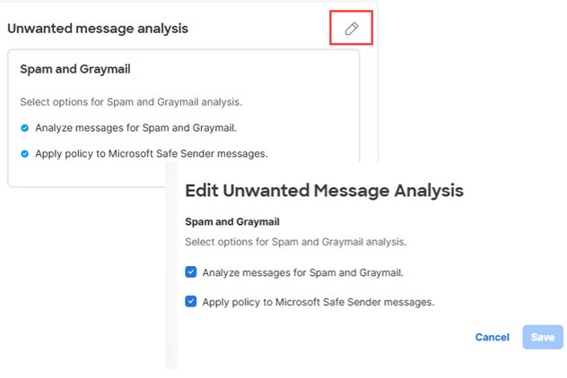Click Analyze messages text in the summary card
The width and height of the screenshot is (567, 378).
pos(135,127)
